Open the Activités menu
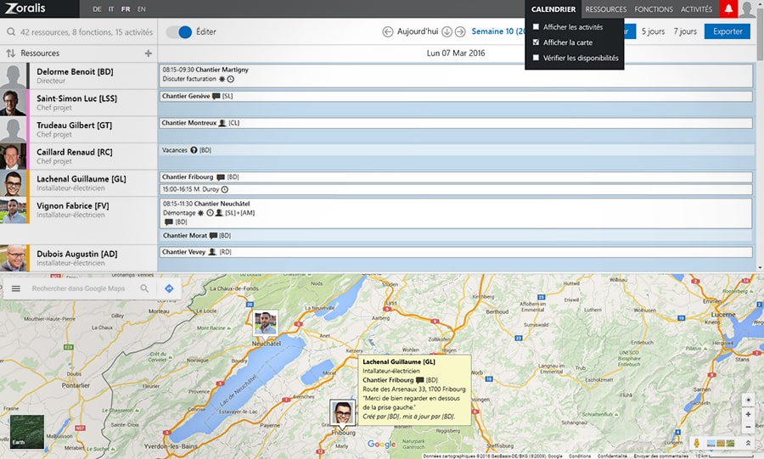This screenshot has height=459, width=764. click(x=696, y=8)
